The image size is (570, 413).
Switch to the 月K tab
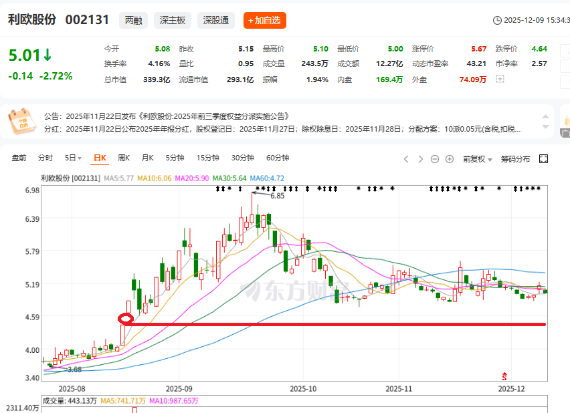tap(148, 158)
